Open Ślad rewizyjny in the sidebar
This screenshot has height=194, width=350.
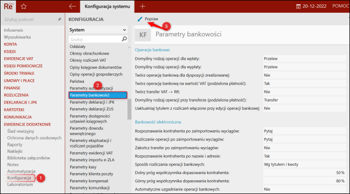click(x=20, y=131)
